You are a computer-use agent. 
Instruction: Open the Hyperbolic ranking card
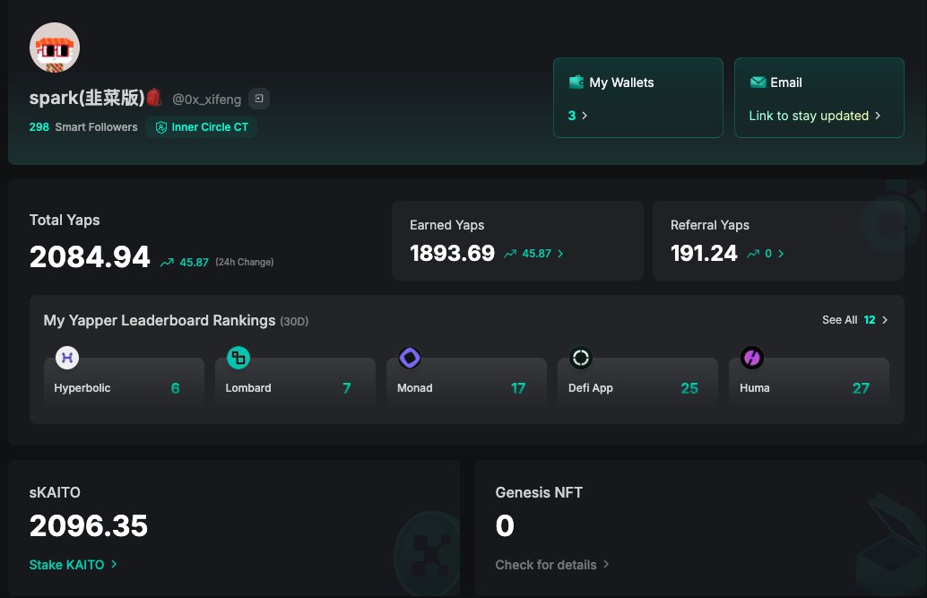pyautogui.click(x=124, y=382)
